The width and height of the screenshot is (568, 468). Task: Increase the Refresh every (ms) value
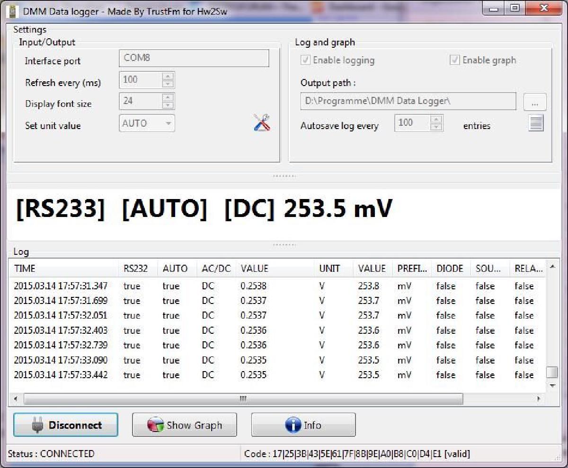[x=168, y=76]
